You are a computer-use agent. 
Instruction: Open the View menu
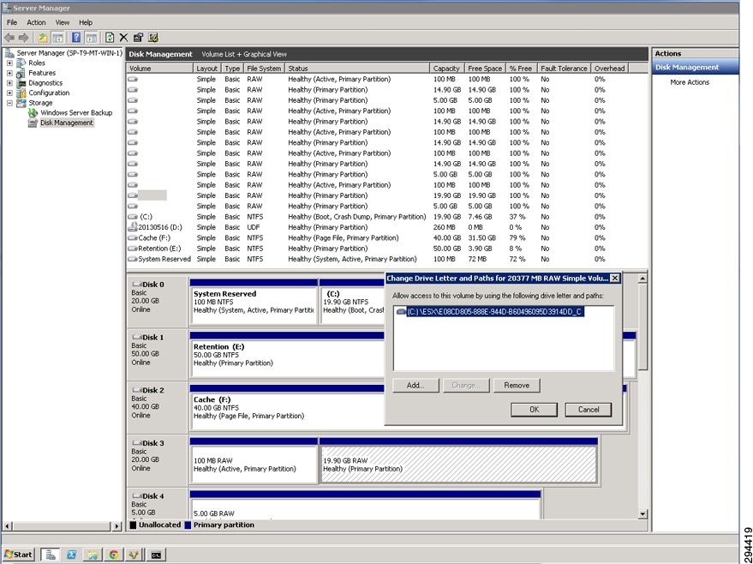point(63,22)
